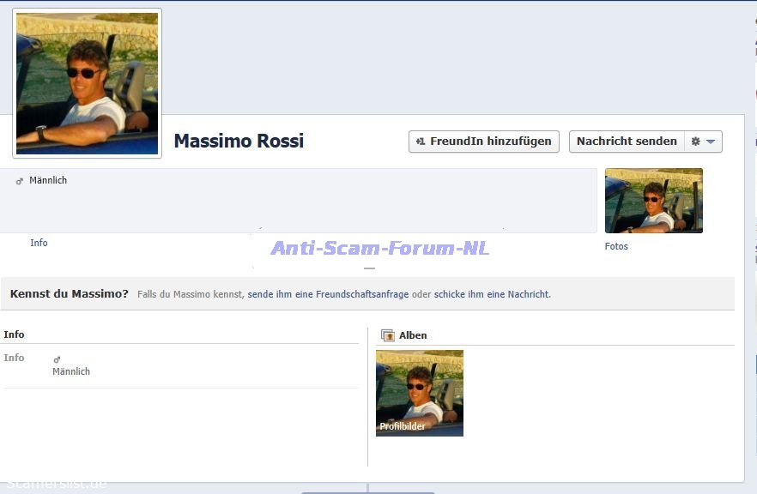757x494 pixels.
Task: Click the Massimo Rossi profile name
Action: coord(239,142)
